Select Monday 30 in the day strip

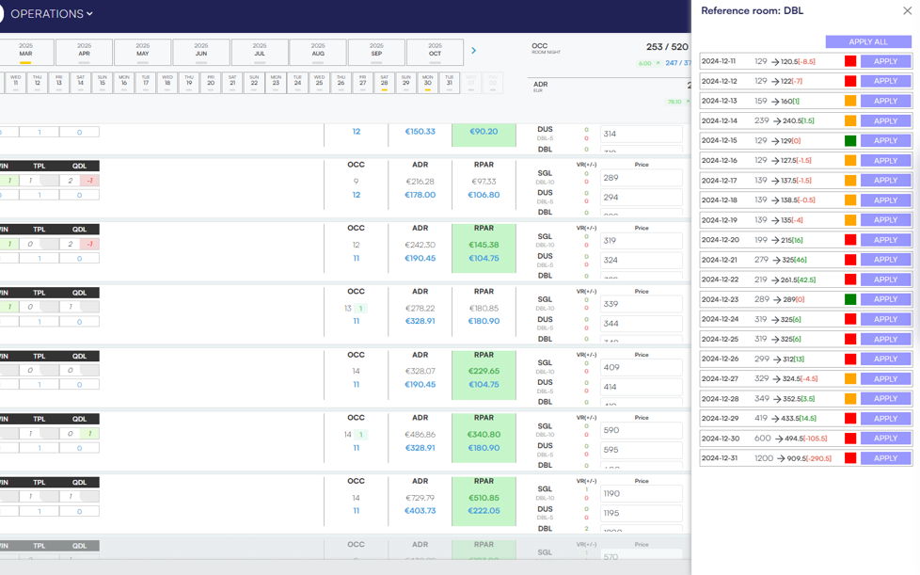point(427,83)
